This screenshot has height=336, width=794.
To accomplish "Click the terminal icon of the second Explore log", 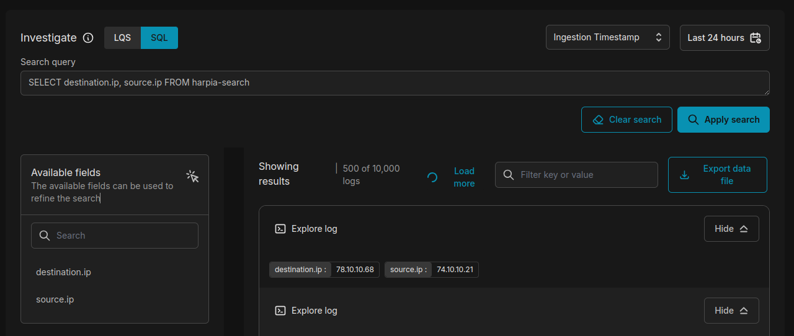I will [280, 311].
